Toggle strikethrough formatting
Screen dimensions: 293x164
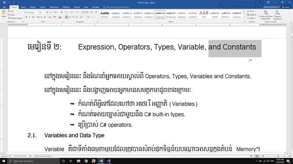(38, 17)
